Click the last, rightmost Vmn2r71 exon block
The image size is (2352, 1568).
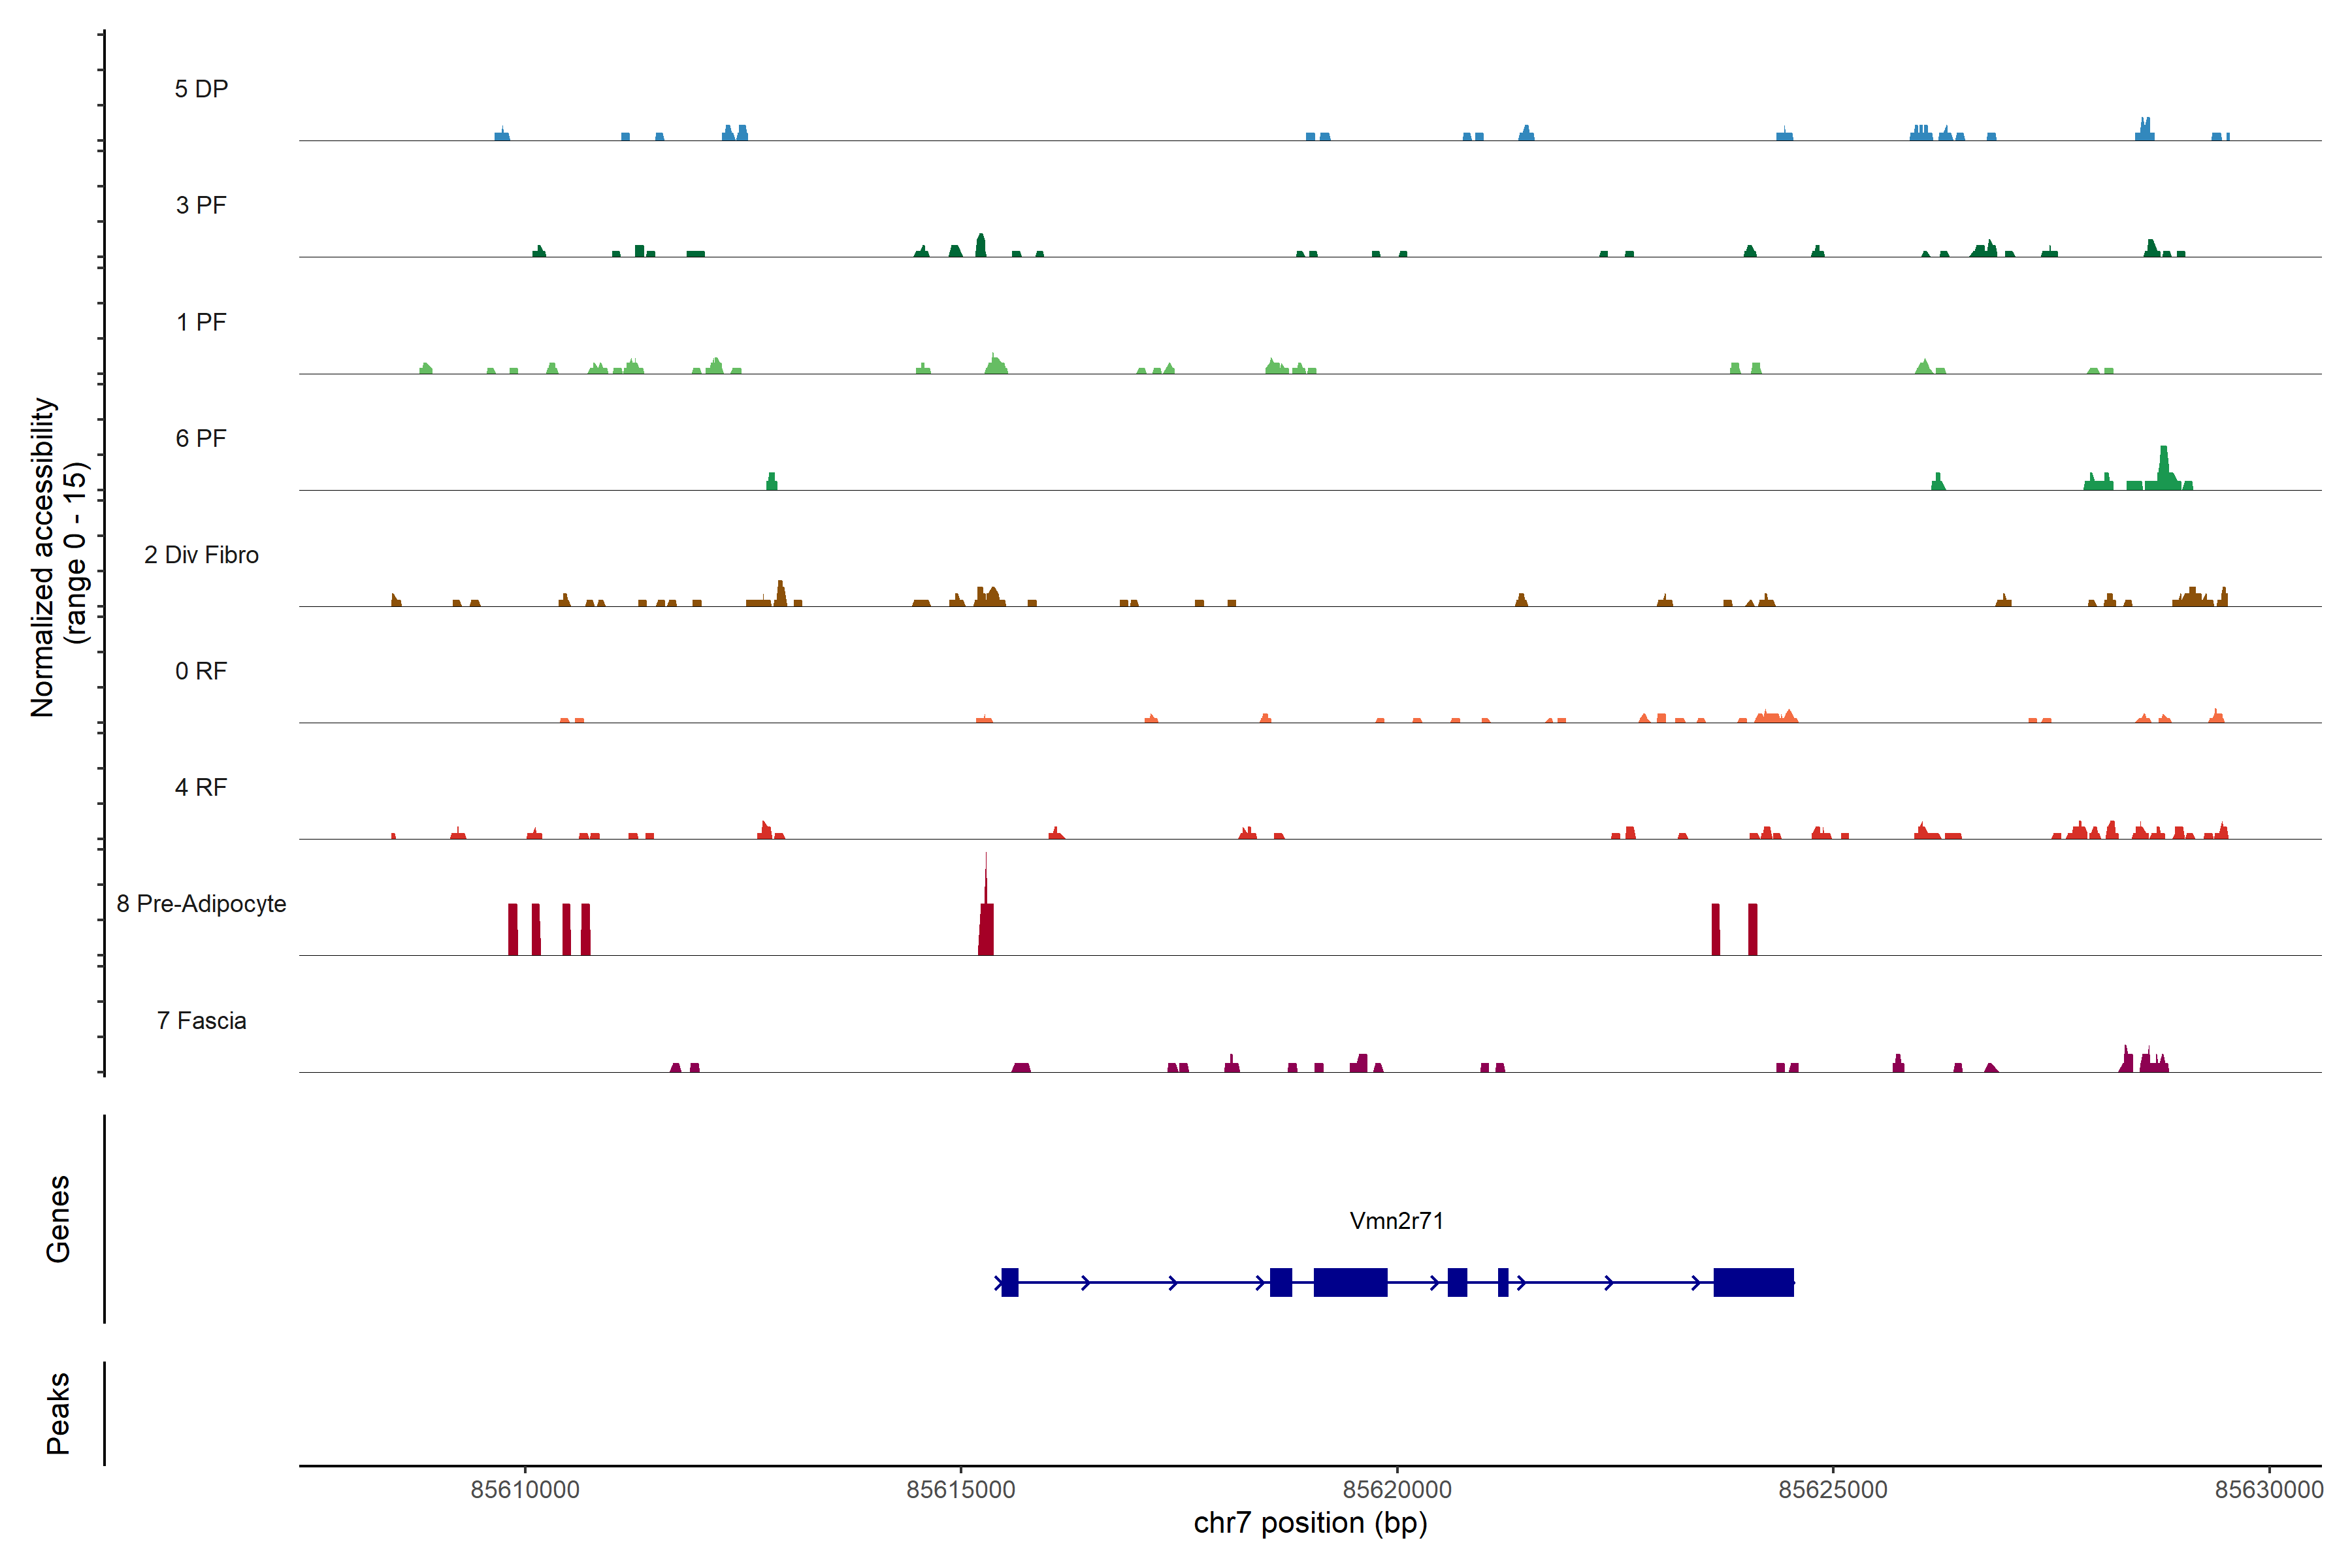click(1753, 1282)
